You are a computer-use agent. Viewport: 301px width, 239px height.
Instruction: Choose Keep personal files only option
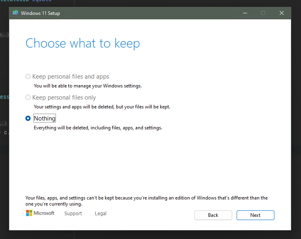pyautogui.click(x=28, y=98)
